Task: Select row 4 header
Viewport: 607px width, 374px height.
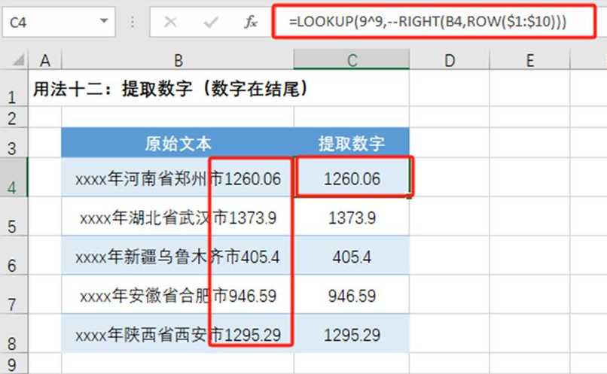Action: coord(13,177)
